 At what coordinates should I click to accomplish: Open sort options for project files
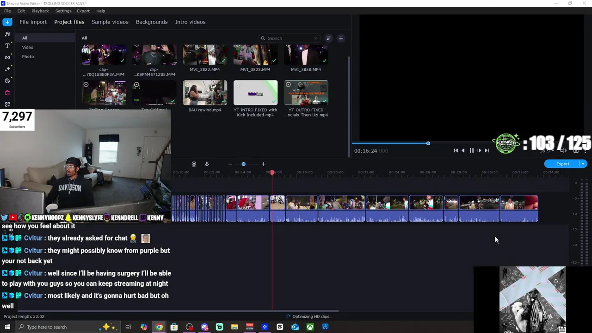328,38
